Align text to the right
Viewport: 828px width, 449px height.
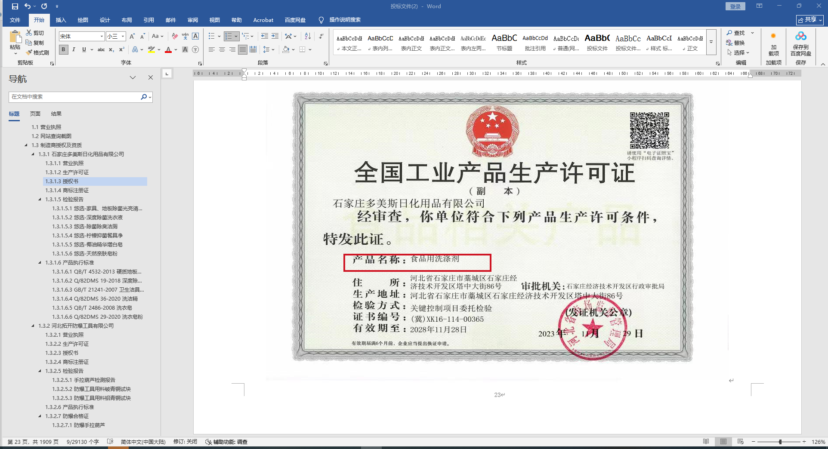232,49
